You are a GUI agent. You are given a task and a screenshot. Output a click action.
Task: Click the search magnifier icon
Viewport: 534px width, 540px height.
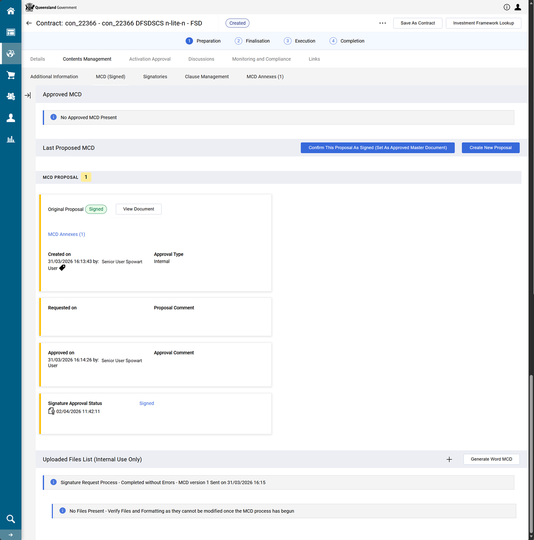click(x=11, y=519)
